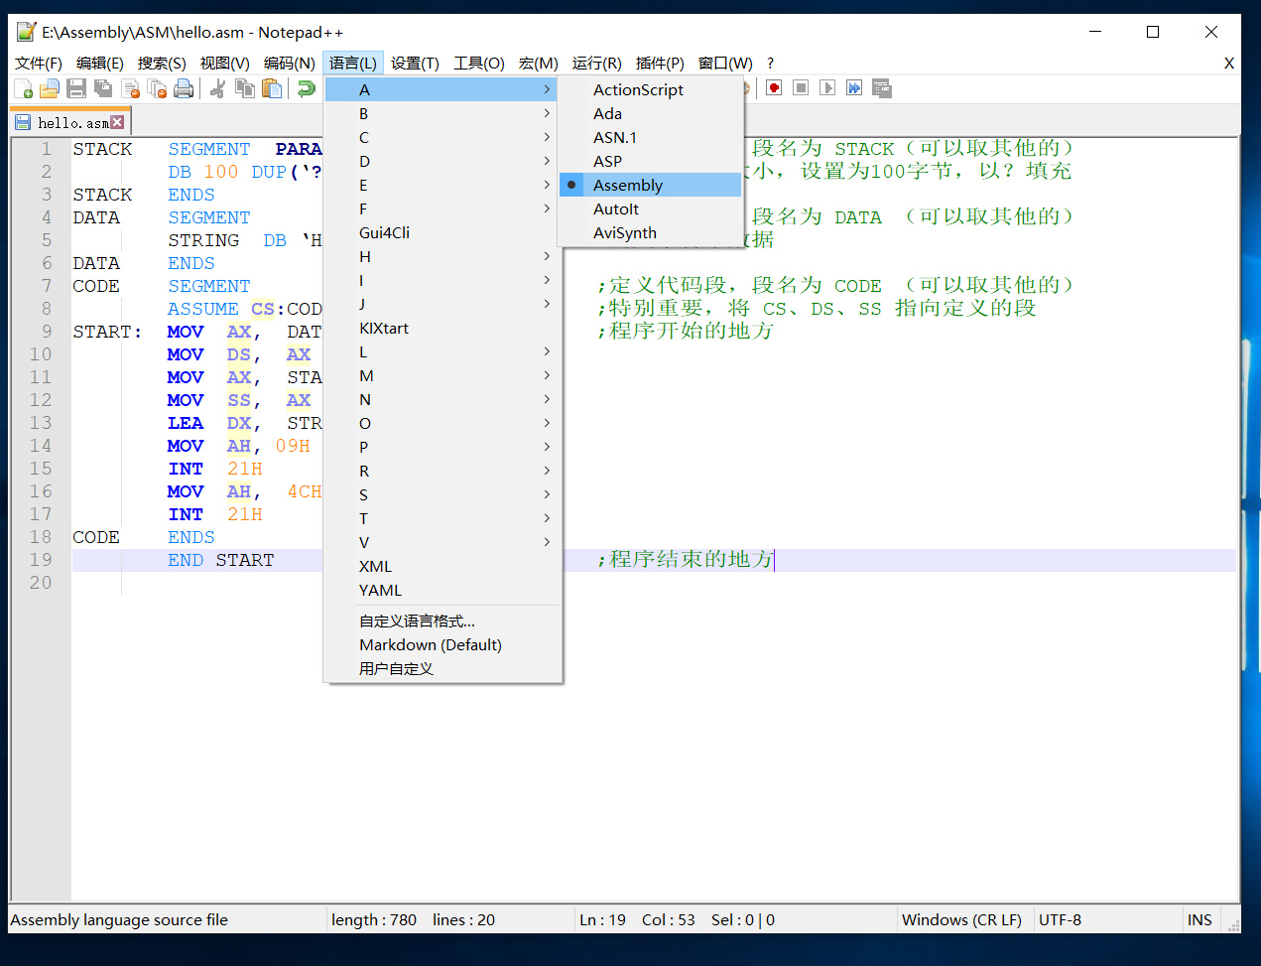This screenshot has height=966, width=1261.
Task: Select Markdown (Default) language
Action: [x=442, y=644]
